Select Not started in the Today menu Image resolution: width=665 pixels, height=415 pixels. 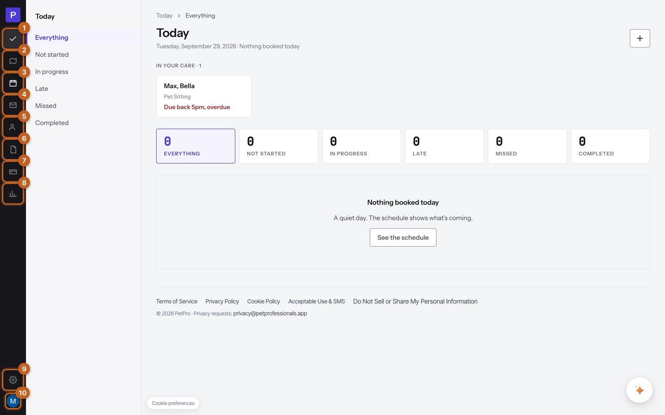coord(84,54)
